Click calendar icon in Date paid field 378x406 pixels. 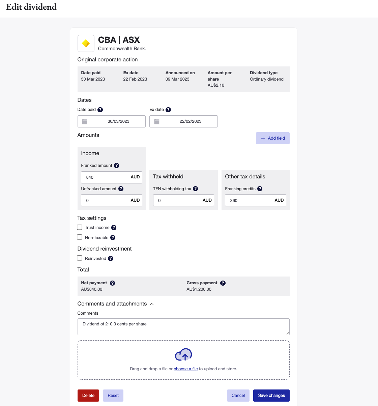[85, 121]
